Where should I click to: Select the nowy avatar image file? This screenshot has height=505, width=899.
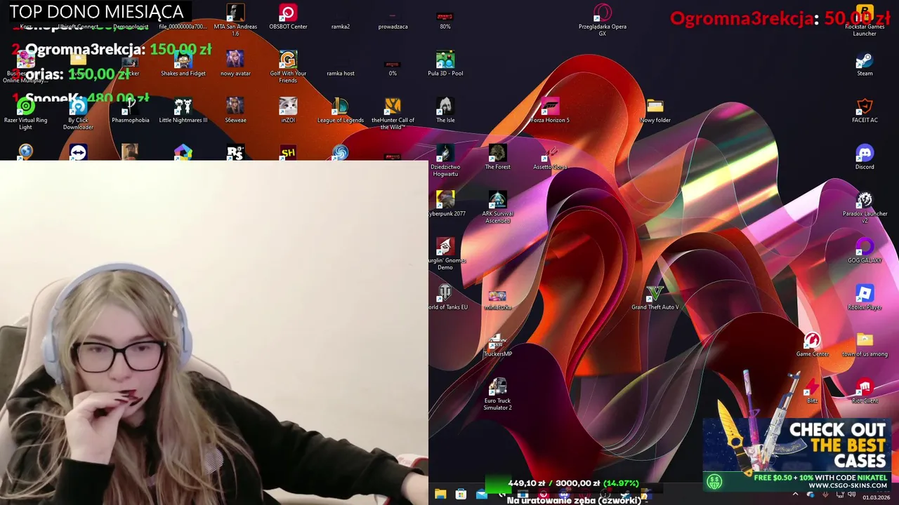coord(235,64)
